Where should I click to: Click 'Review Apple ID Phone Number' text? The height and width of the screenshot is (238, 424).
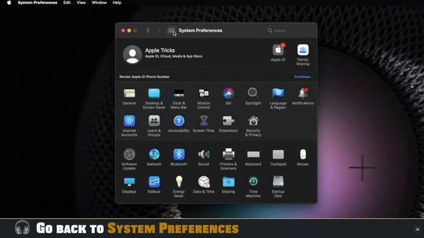tap(144, 77)
